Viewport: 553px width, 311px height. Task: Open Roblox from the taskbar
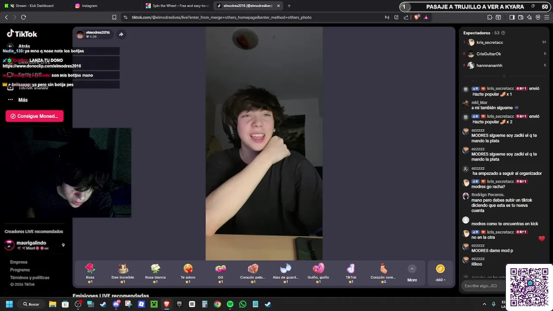point(141,304)
